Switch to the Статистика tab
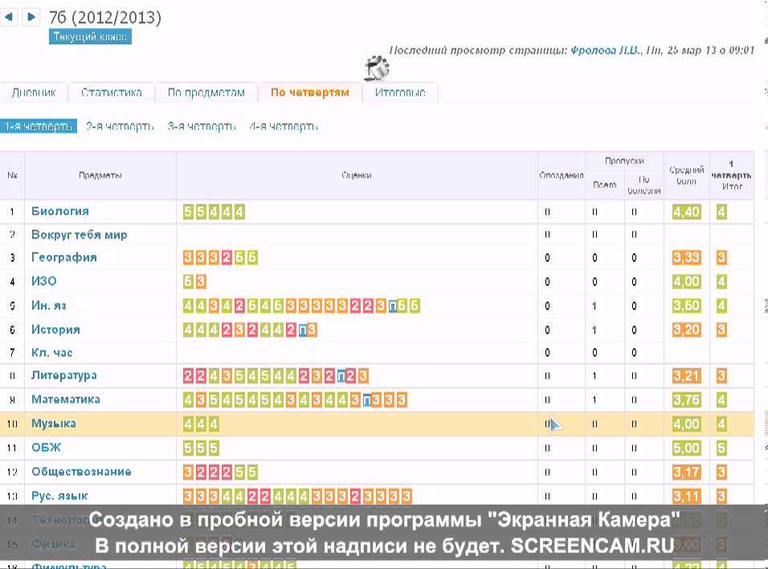The image size is (768, 569). tap(111, 92)
